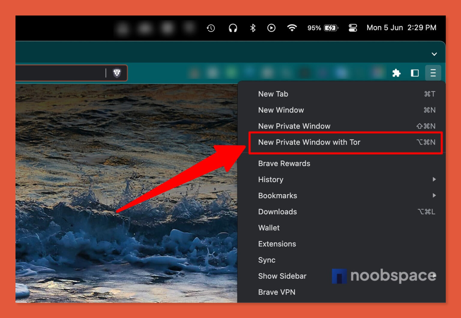461x318 pixels.
Task: Collapse the toolbar with the top-right chevron
Action: [434, 54]
